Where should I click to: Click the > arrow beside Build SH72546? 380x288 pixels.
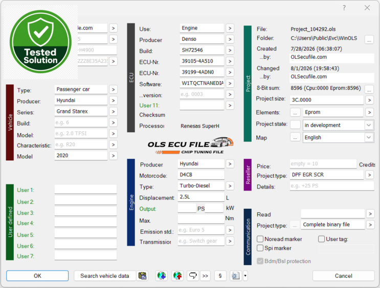(x=230, y=51)
